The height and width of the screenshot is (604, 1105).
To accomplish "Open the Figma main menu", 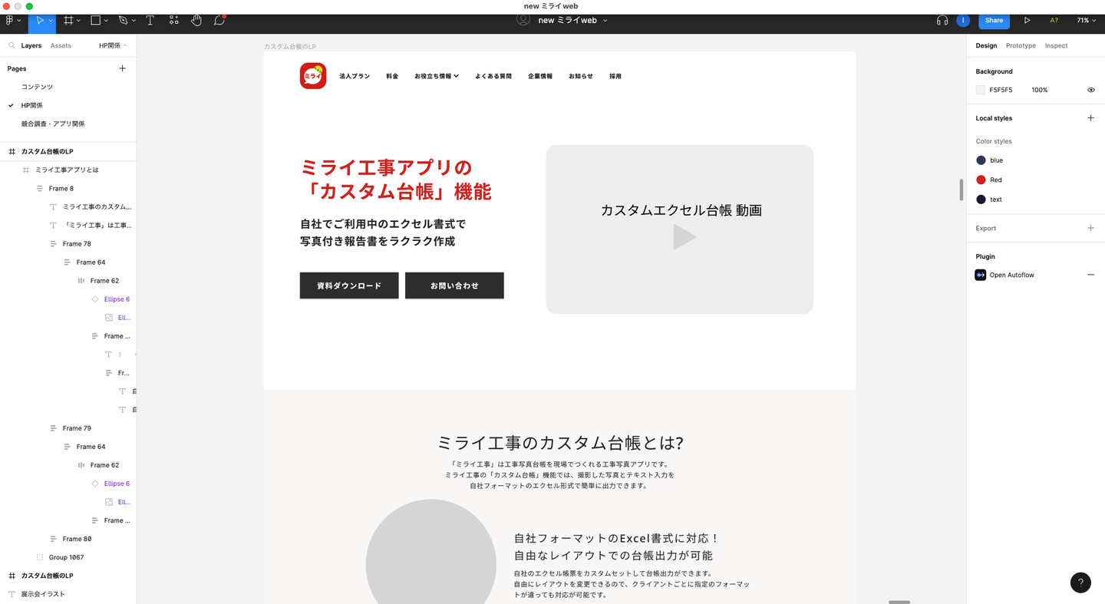I will pos(10,21).
